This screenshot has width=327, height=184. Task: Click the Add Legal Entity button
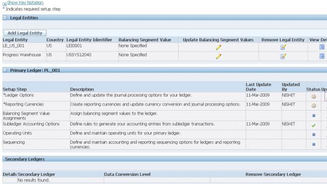(x=25, y=33)
